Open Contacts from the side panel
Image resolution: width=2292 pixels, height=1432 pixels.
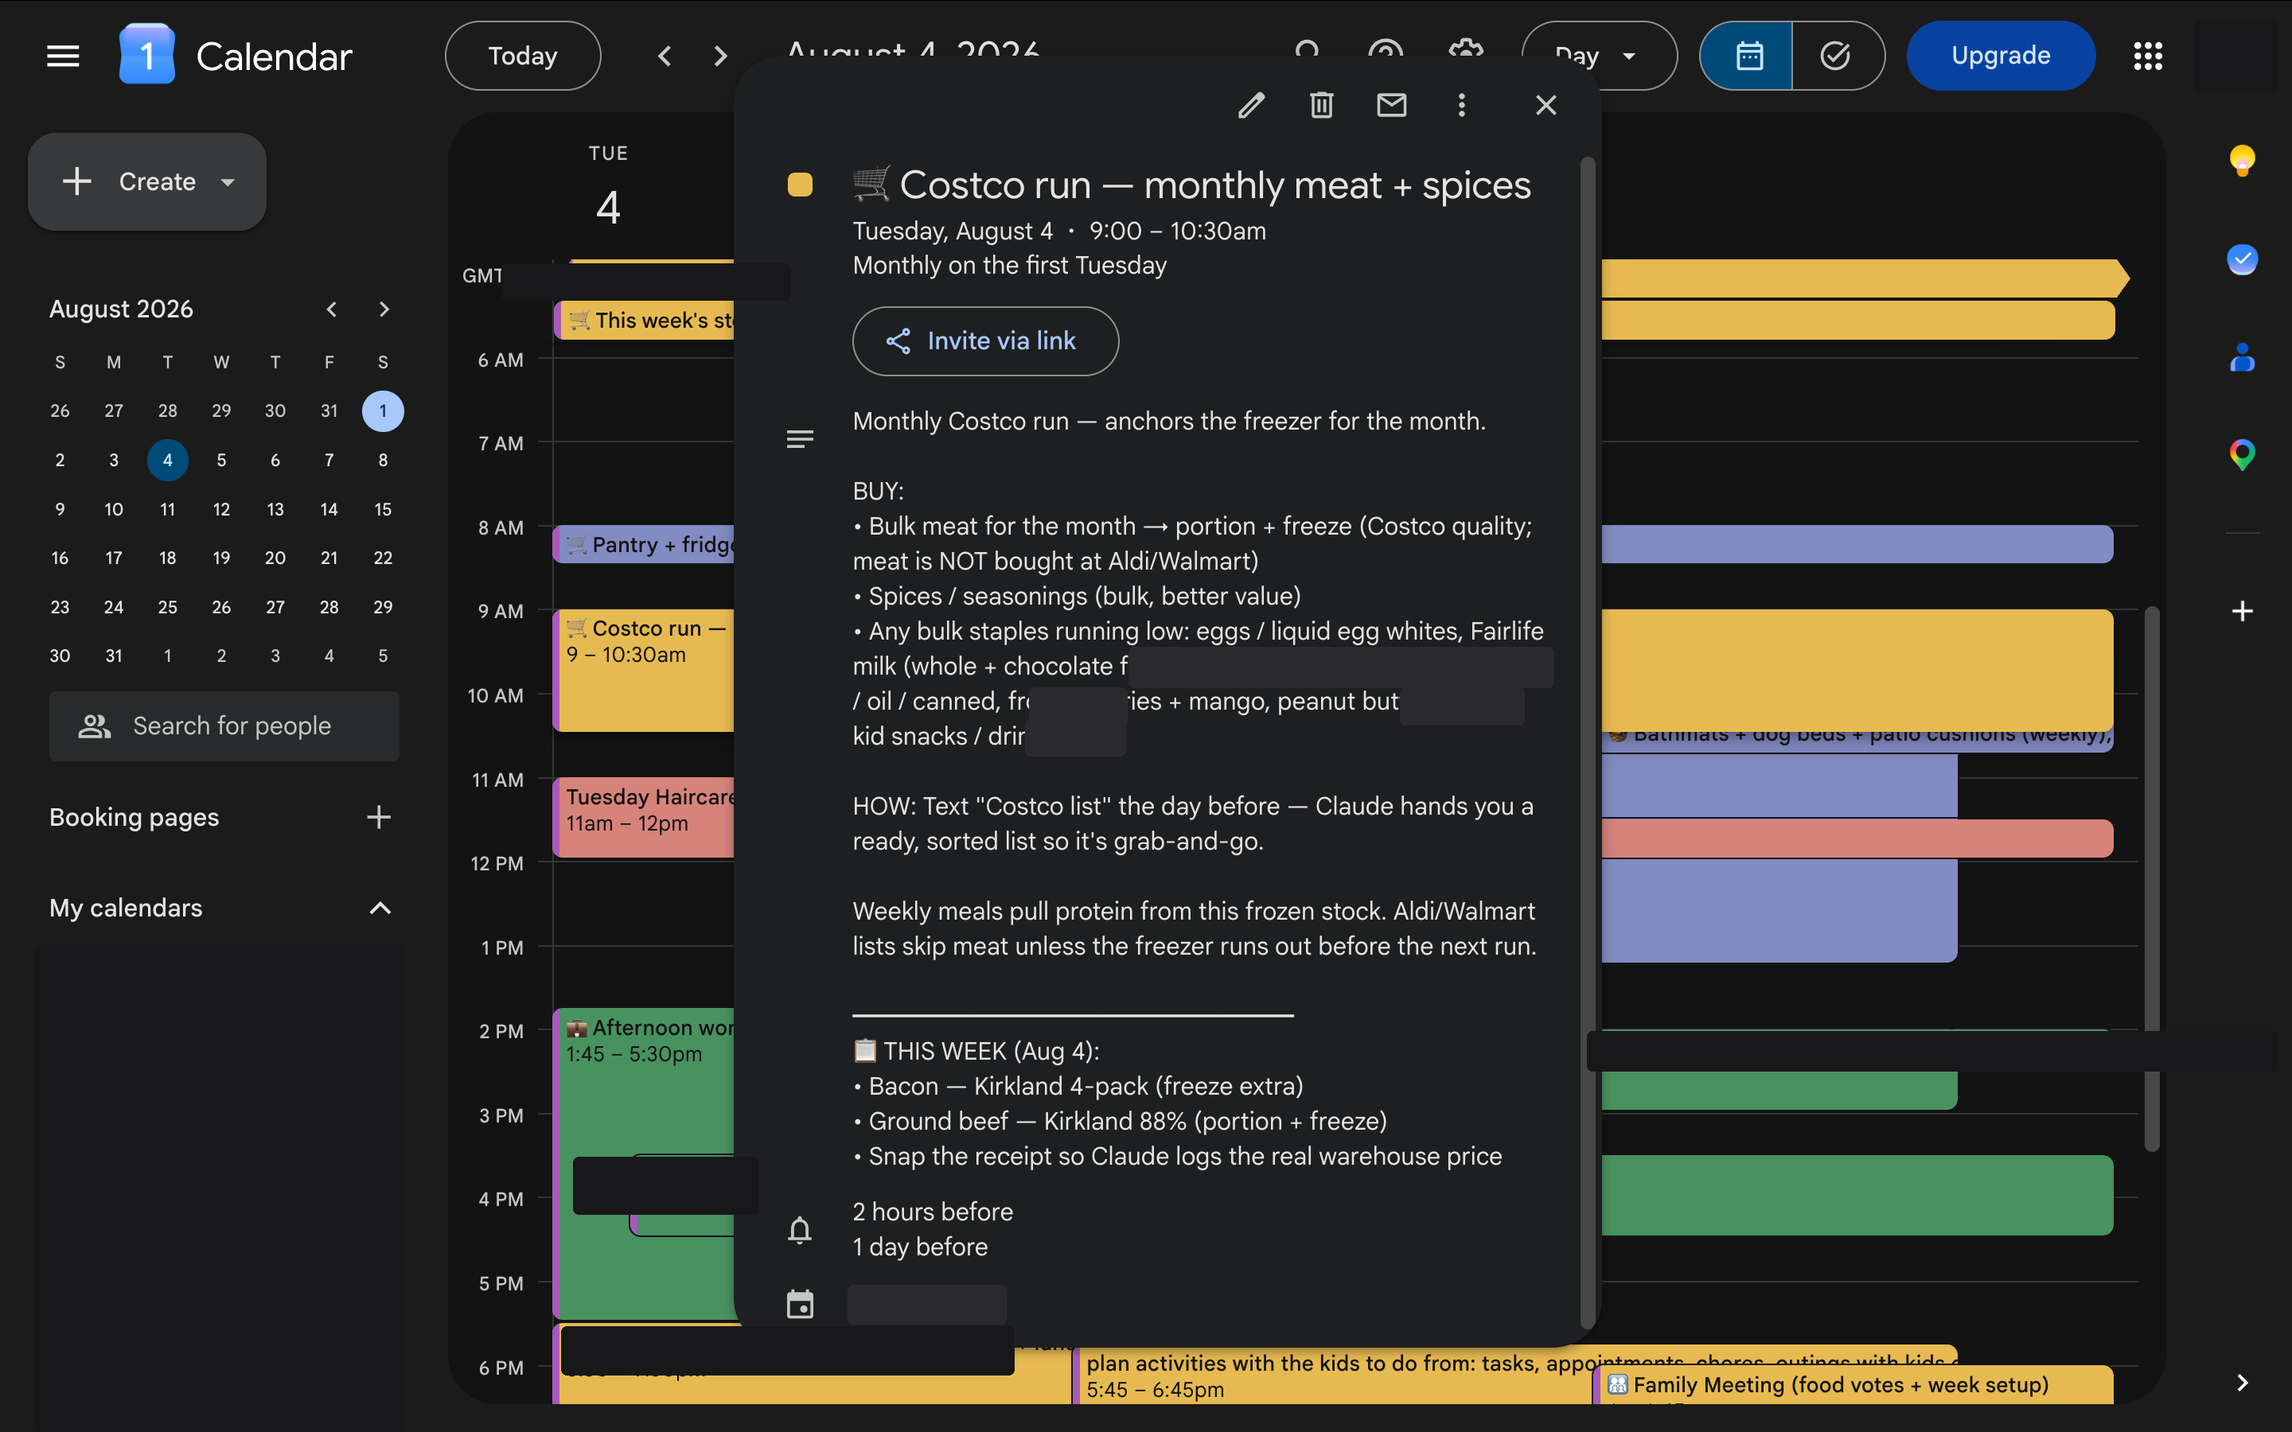[2242, 358]
